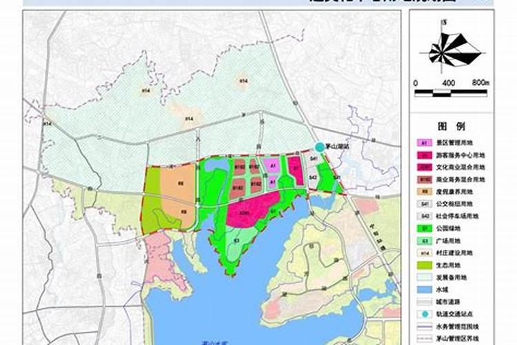This screenshot has width=517, height=345.
Task: Click the 400 scale label
Action: tap(449, 83)
